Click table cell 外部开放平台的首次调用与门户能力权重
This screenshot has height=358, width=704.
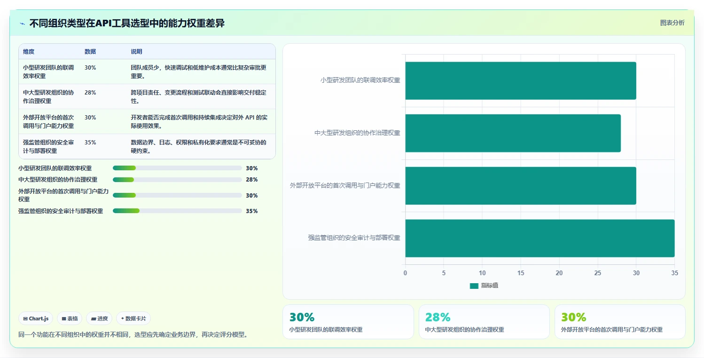tap(49, 121)
